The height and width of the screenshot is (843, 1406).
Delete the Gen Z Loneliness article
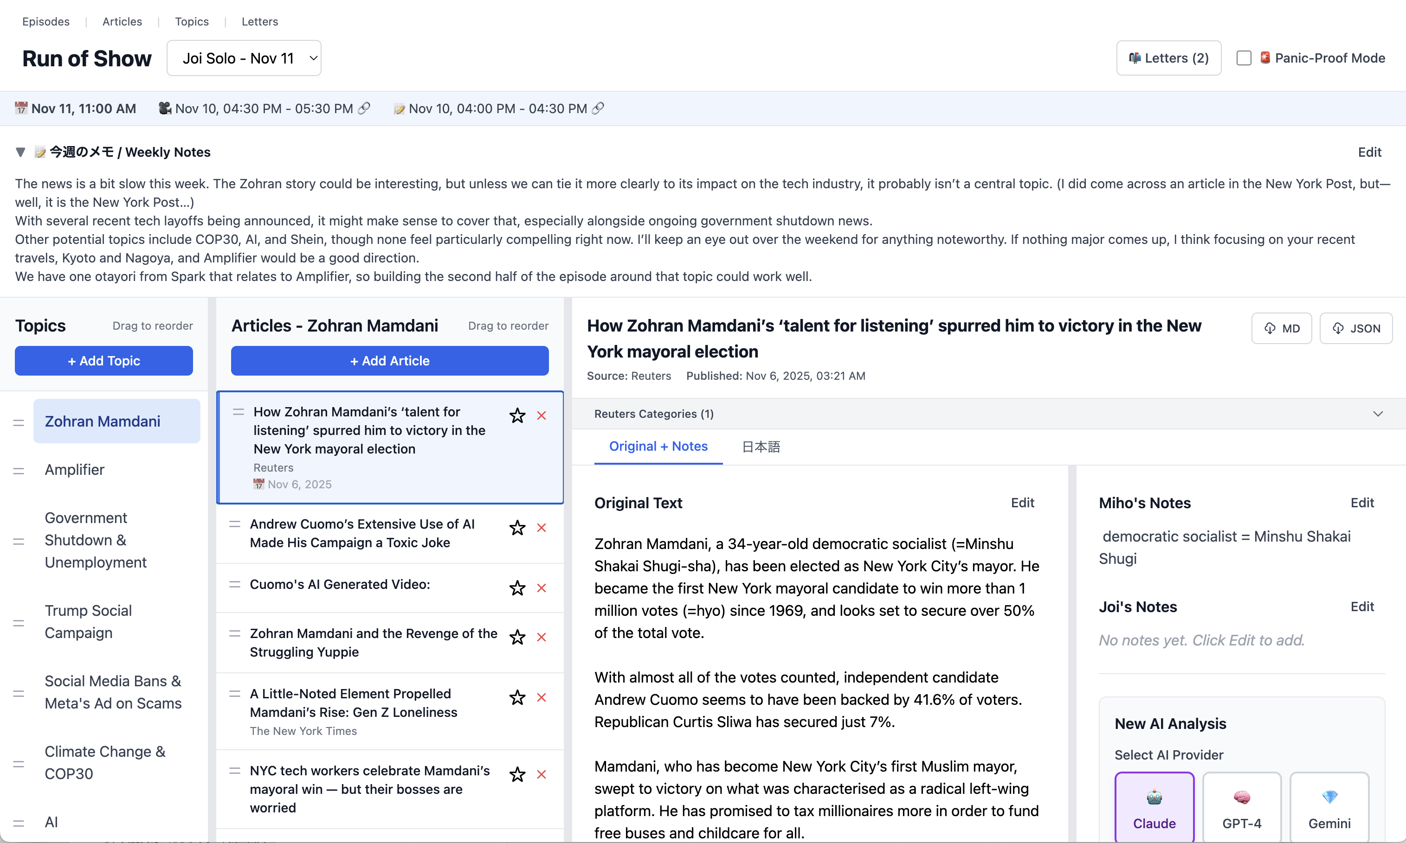point(542,697)
